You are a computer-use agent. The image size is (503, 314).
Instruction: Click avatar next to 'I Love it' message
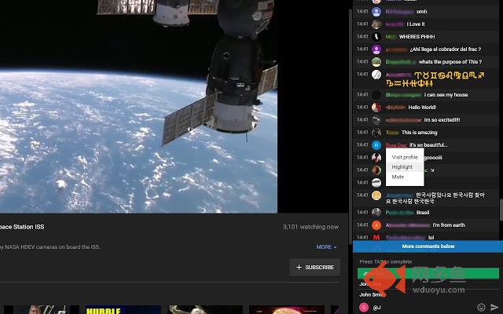(376, 24)
